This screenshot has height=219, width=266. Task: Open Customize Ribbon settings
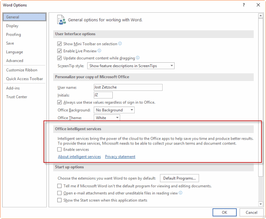[22, 70]
